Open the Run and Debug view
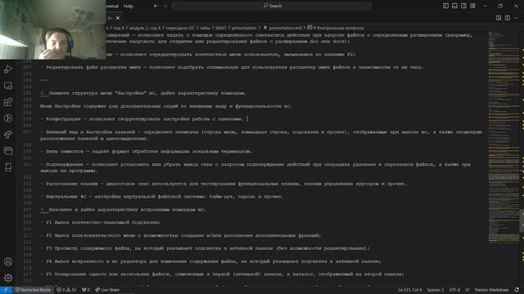Viewport: 524px width, 294px height. pyautogui.click(x=8, y=69)
